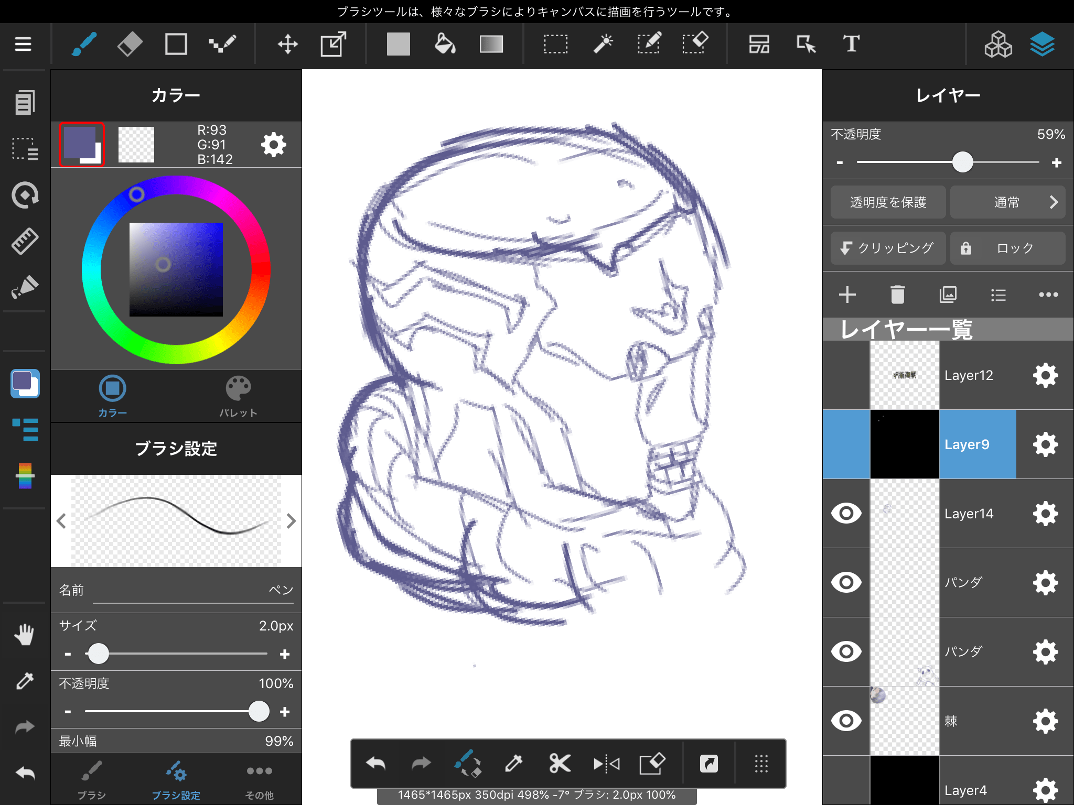Toggle 透明度を保護 protect alpha
Image resolution: width=1074 pixels, height=805 pixels.
point(888,202)
